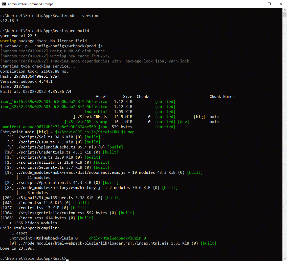Click the blinking cursor at the final prompt
Screen dimensions: 287x261
tap(68, 259)
